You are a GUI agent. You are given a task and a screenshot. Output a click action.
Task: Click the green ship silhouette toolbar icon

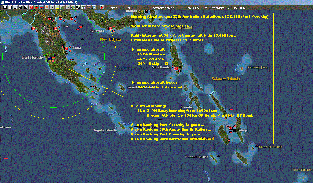68,8
